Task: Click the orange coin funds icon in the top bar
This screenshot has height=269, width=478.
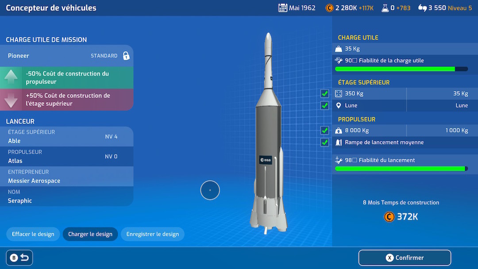Action: tap(329, 8)
